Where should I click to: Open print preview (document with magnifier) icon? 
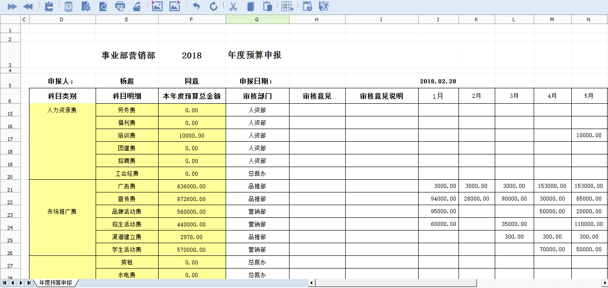[x=103, y=6]
